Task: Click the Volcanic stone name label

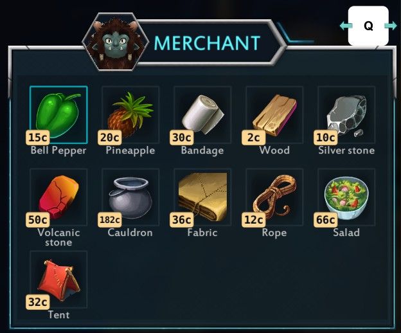Action: click(58, 237)
